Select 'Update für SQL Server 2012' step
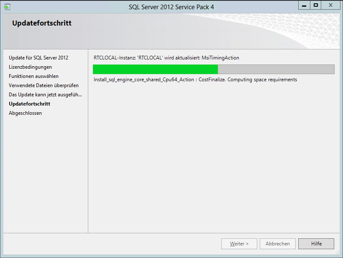The height and width of the screenshot is (258, 343). pos(38,58)
